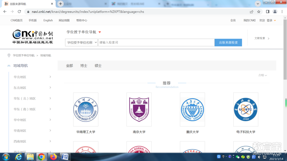Screen dimensions: 287x161
Task: Open WeChat tray icon
Action: pyautogui.click(x=238, y=157)
